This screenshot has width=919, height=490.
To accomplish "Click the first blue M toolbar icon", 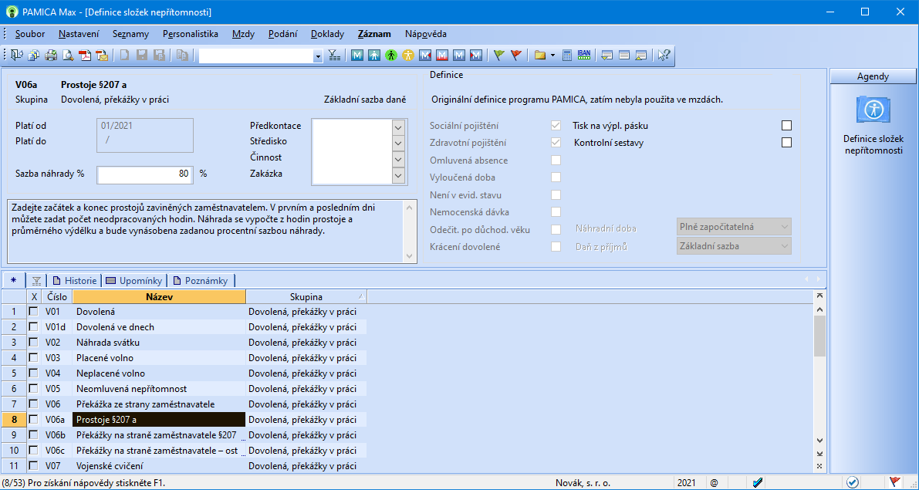I will click(357, 55).
